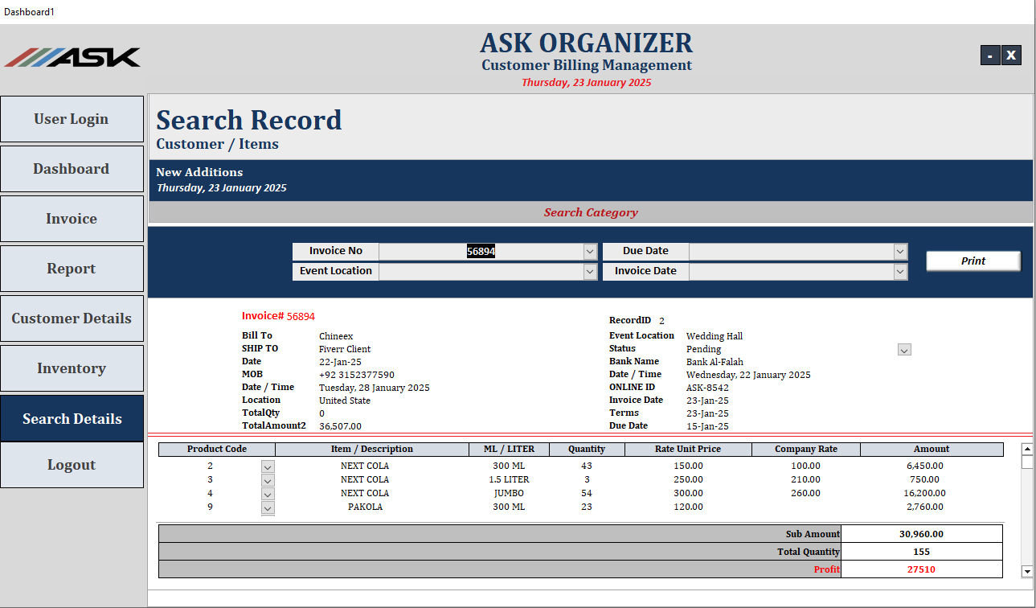
Task: Close the dashboard with the X button
Action: [x=1011, y=55]
